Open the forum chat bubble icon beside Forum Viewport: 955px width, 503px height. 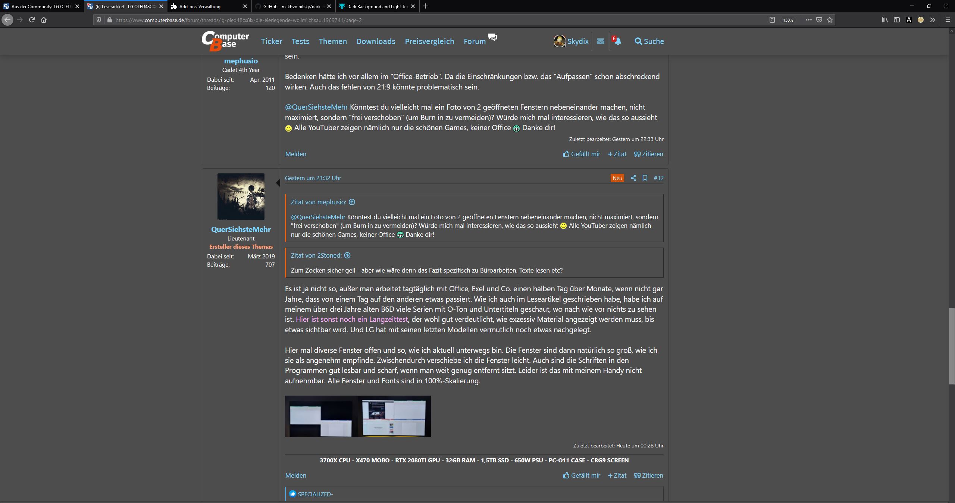(492, 37)
